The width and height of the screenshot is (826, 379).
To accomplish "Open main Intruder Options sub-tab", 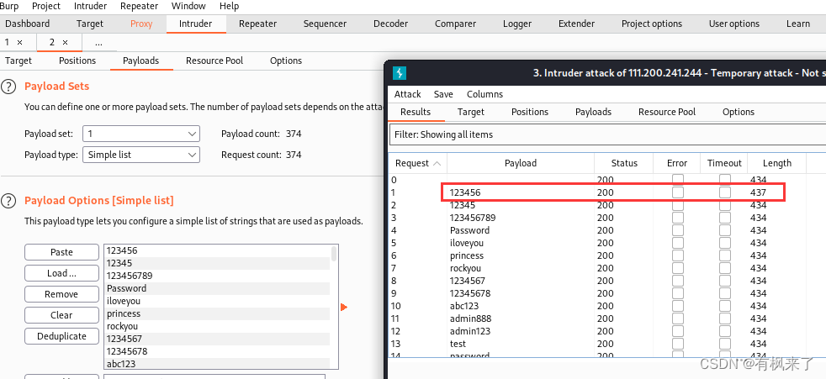I will tap(286, 61).
